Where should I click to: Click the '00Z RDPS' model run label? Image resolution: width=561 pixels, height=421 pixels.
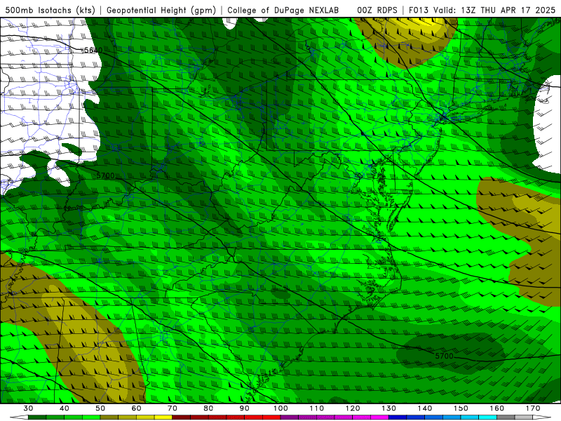[377, 10]
